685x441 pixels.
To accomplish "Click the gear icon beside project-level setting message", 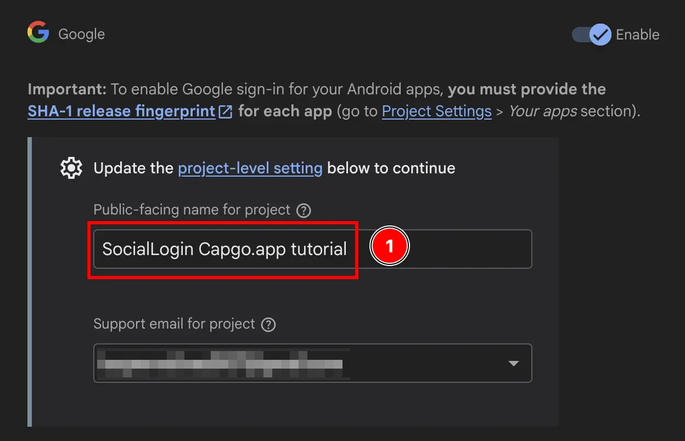I will pos(71,168).
